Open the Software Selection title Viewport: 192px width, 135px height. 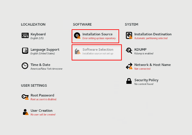(98, 50)
